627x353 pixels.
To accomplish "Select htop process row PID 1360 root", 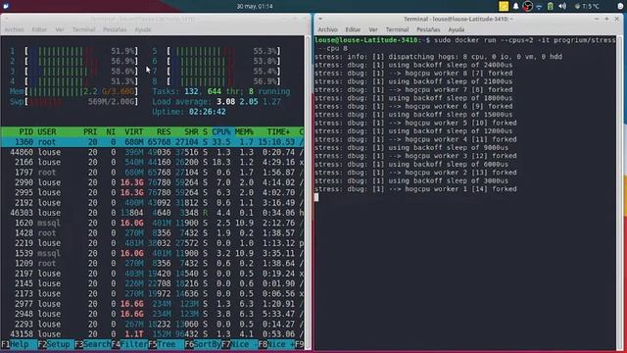I will [x=153, y=142].
